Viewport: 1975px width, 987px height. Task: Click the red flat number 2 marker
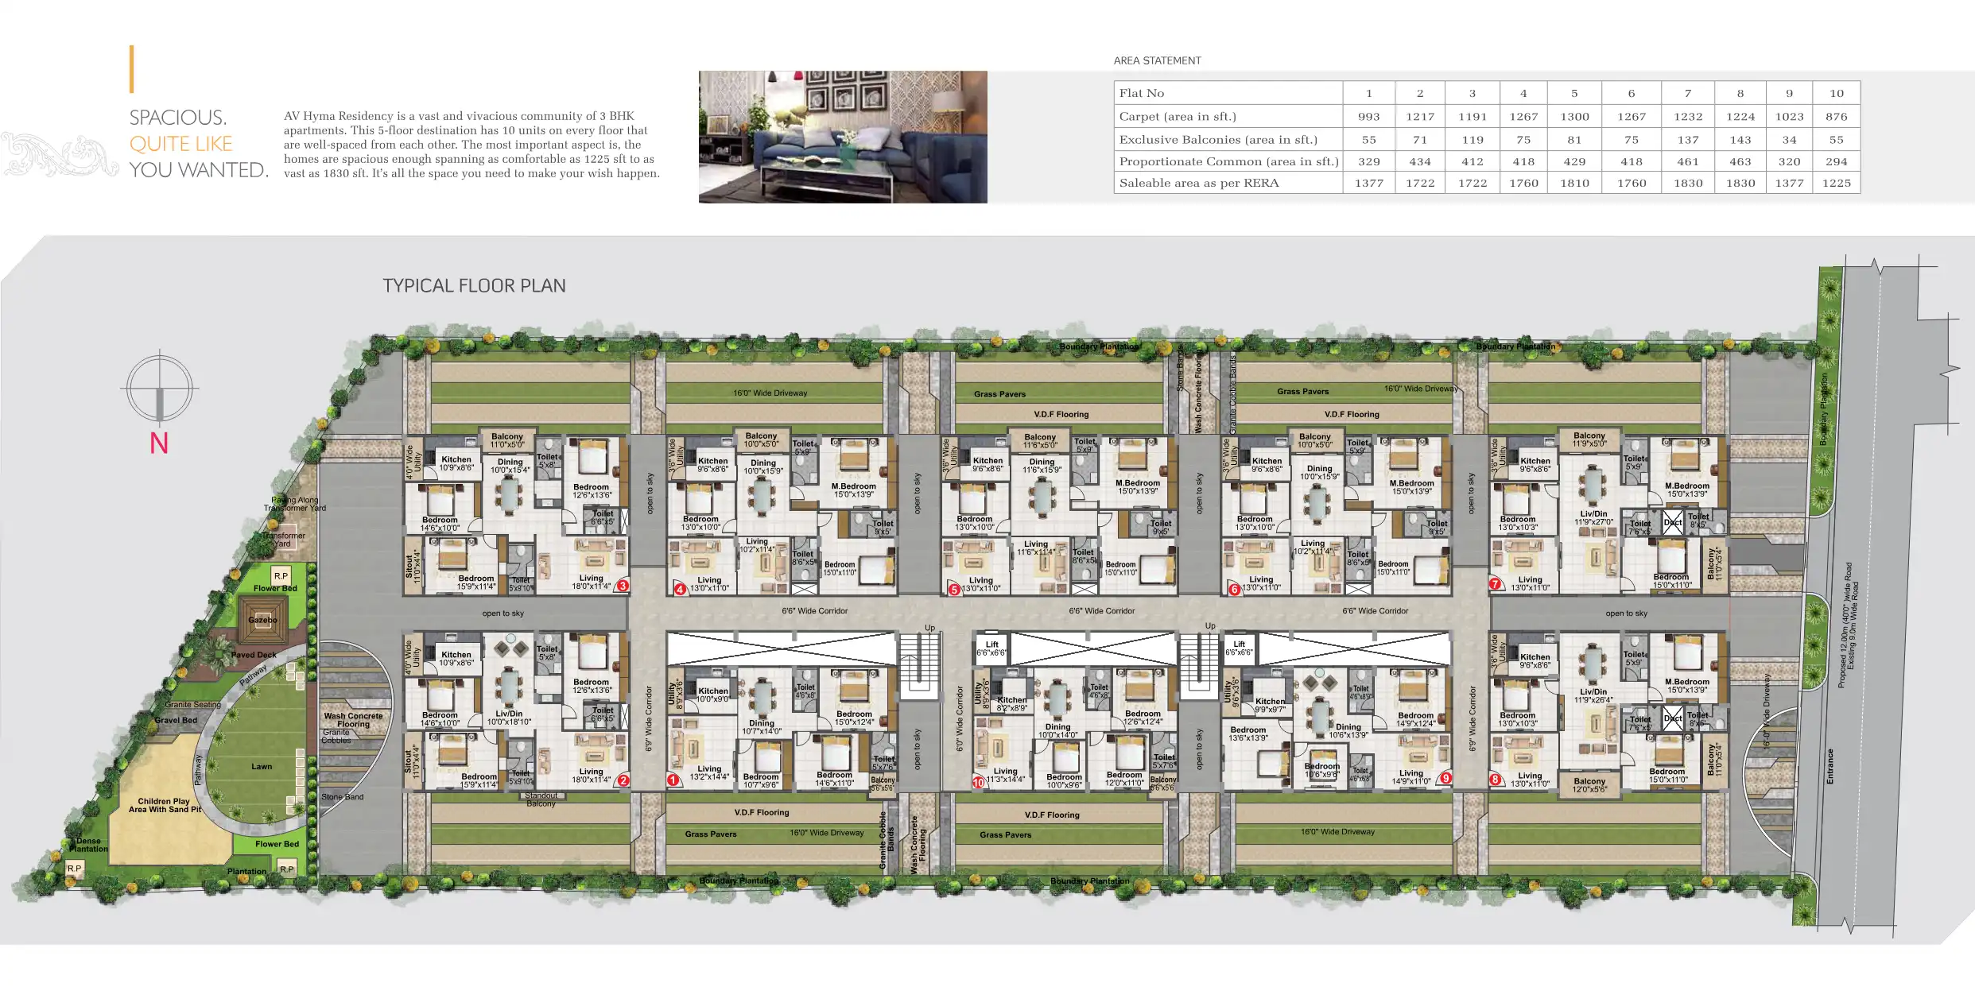click(623, 780)
